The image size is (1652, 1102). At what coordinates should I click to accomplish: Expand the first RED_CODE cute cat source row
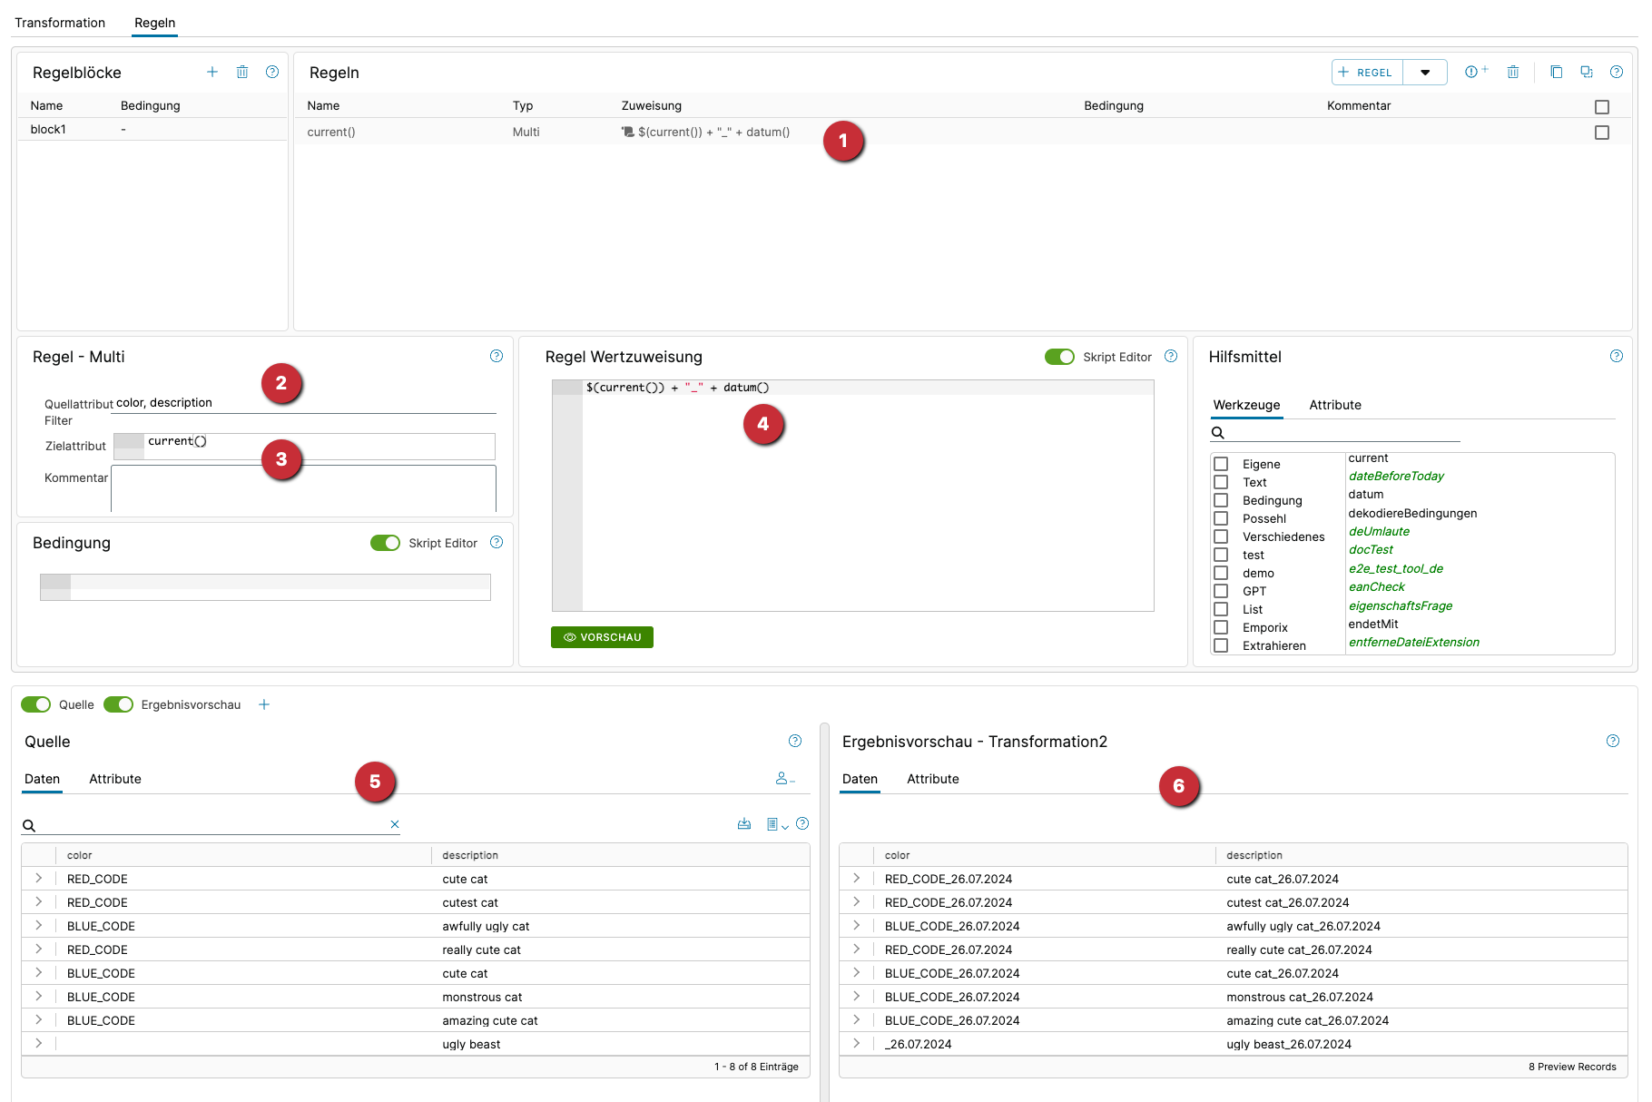coord(39,879)
